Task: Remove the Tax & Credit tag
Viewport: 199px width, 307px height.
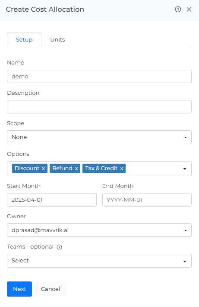Action: tap(122, 168)
